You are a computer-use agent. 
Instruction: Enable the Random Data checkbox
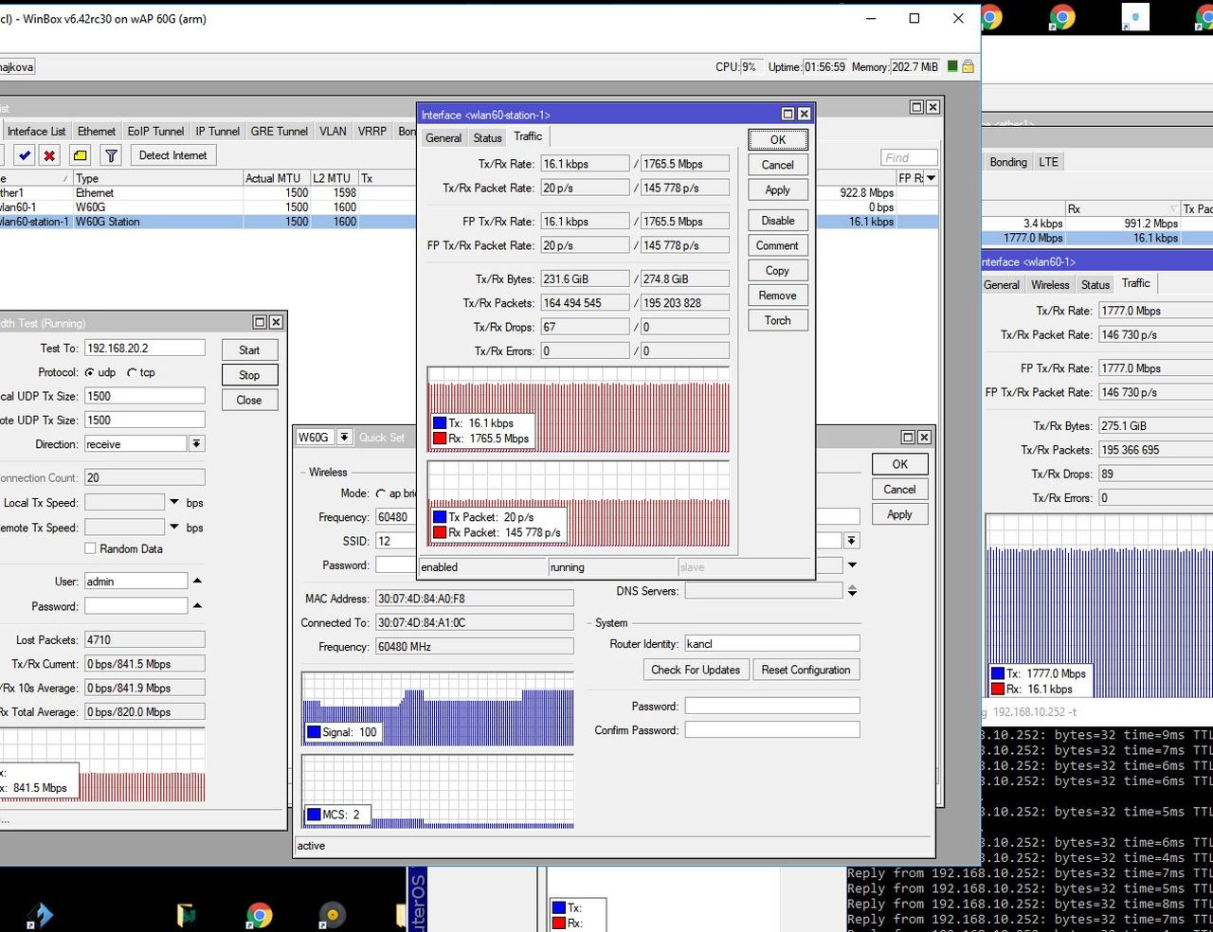click(x=90, y=548)
